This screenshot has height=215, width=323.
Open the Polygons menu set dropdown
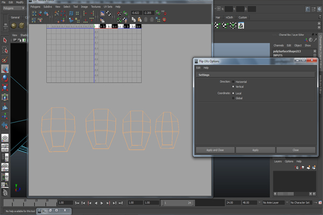pyautogui.click(x=14, y=8)
